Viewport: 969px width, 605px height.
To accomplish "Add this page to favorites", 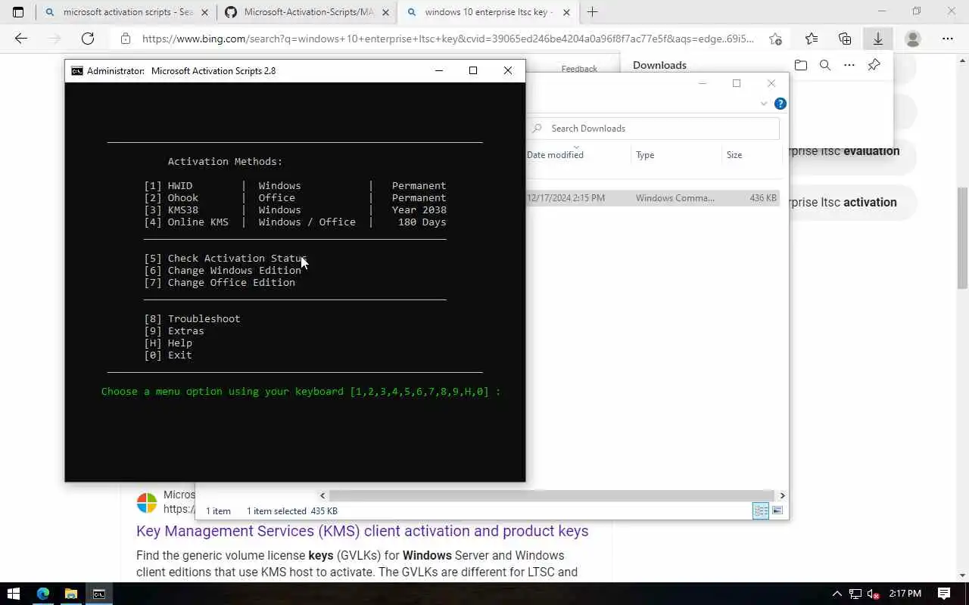I will pos(775,39).
